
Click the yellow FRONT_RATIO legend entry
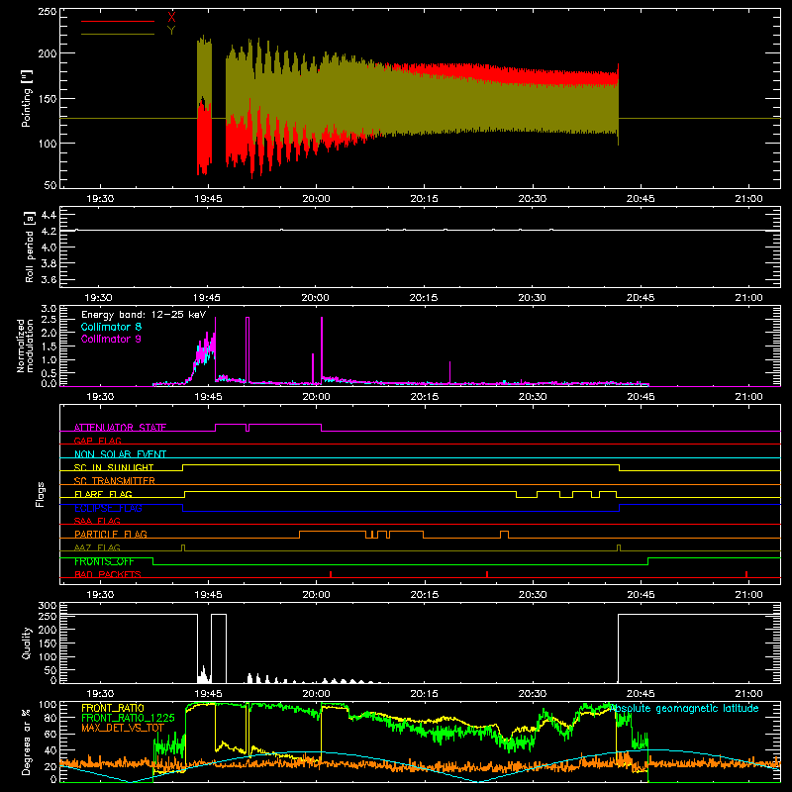point(113,708)
